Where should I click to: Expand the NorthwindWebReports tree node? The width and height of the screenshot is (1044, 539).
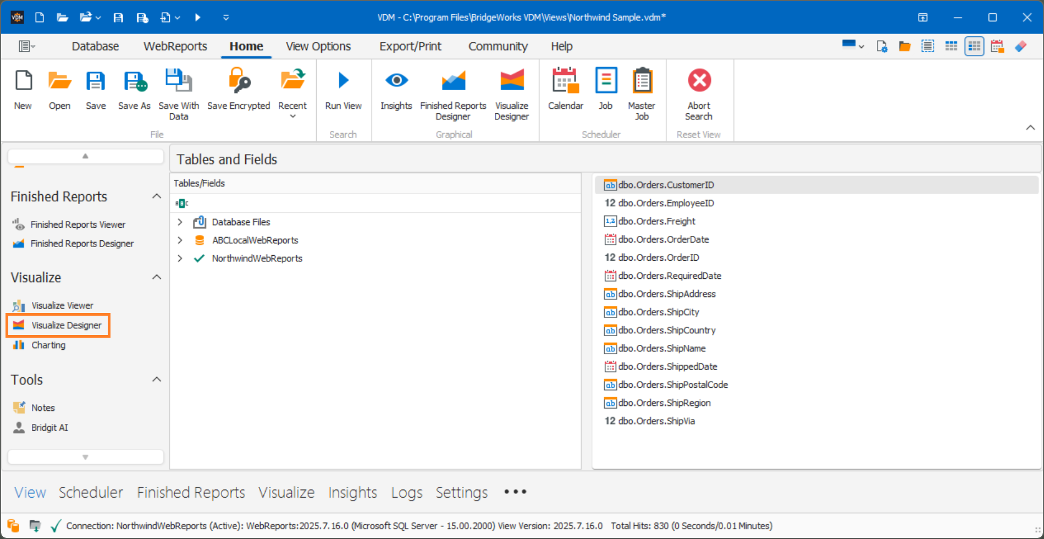(x=180, y=258)
